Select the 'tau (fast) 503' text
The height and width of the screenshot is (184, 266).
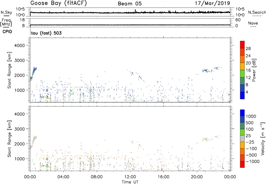pos(46,33)
